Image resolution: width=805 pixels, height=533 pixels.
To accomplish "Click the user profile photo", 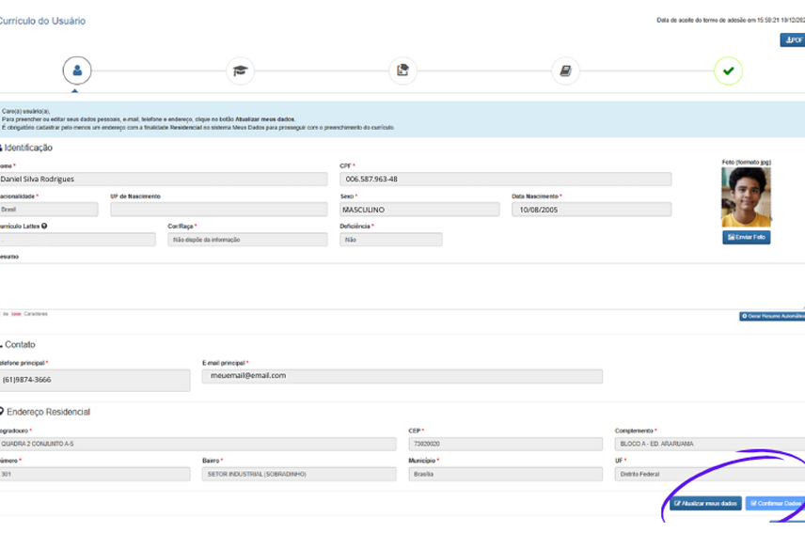I will click(x=745, y=197).
